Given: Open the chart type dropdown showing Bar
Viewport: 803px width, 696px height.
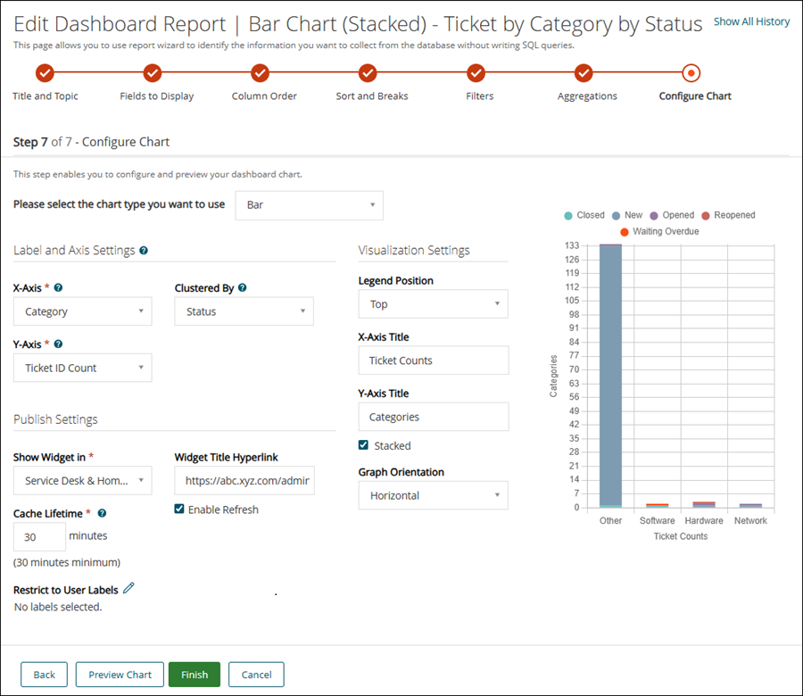Looking at the screenshot, I should pyautogui.click(x=309, y=205).
